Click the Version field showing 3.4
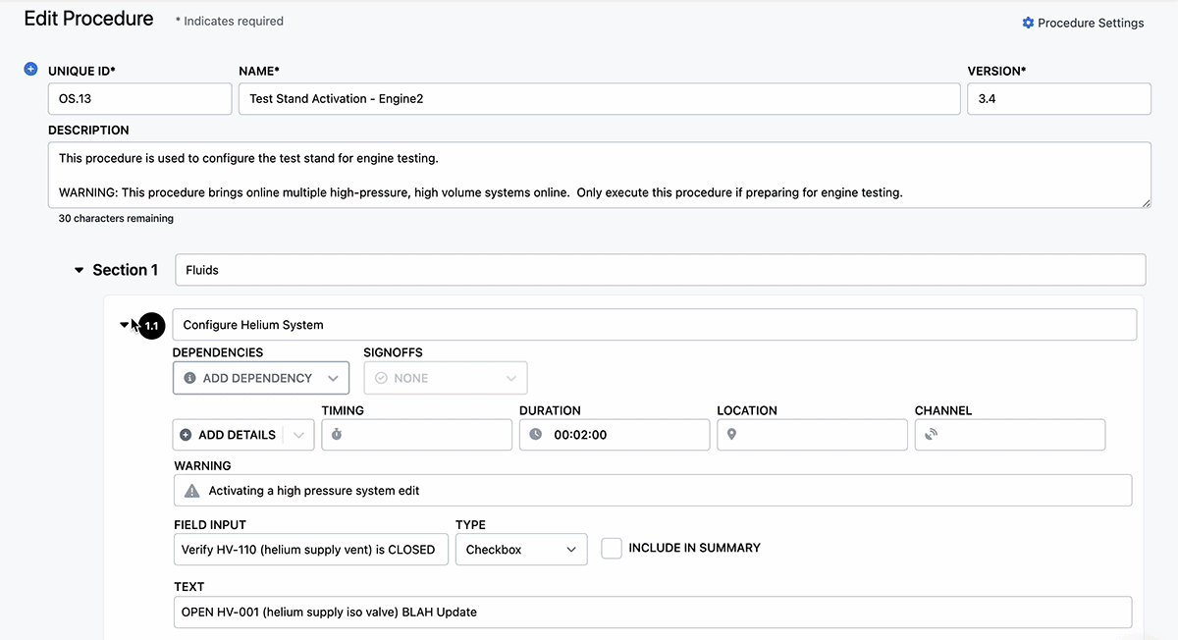Viewport: 1178px width, 640px height. 1059,99
